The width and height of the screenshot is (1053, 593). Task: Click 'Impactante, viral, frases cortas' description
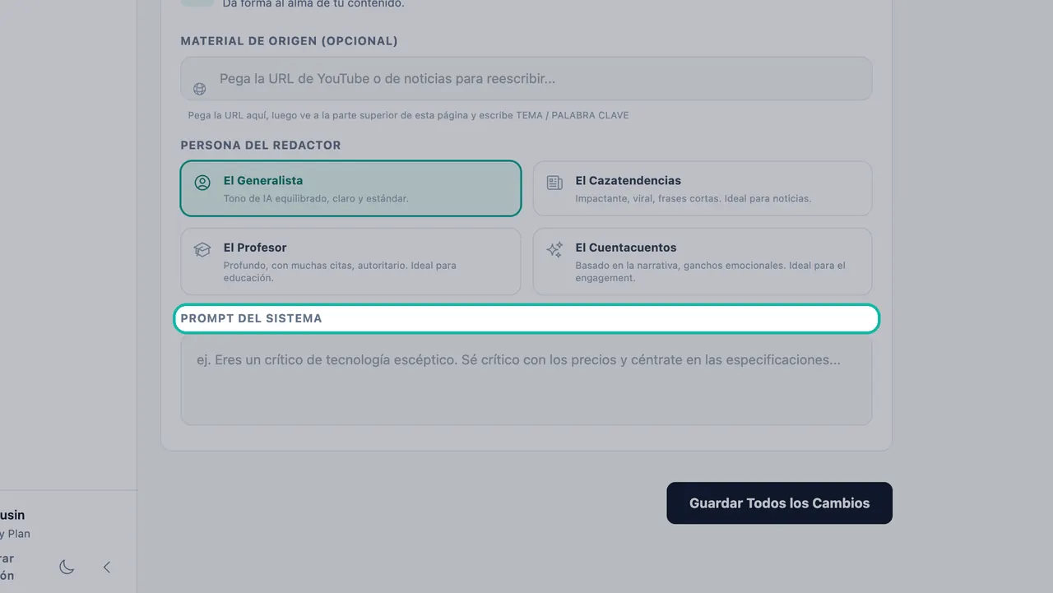tap(693, 198)
